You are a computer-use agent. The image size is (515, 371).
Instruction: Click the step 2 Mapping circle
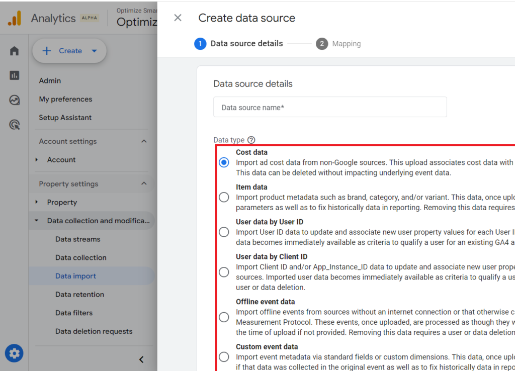[322, 44]
